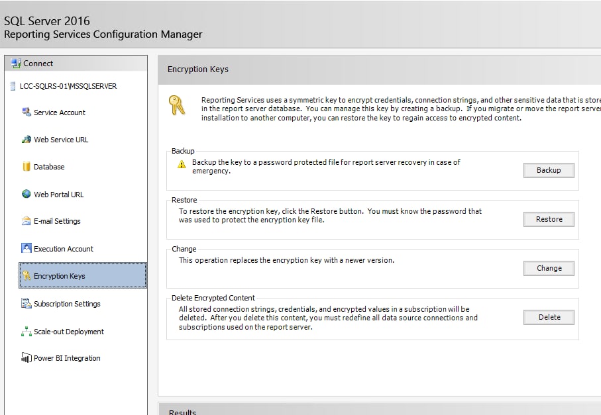This screenshot has width=601, height=415.
Task: Click the server instance icon beside LCC-SQLRS-01
Action: 13,86
